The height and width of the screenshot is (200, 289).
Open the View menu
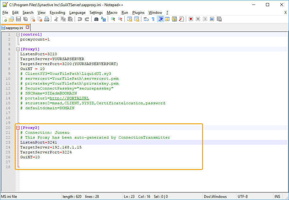[x=41, y=13]
